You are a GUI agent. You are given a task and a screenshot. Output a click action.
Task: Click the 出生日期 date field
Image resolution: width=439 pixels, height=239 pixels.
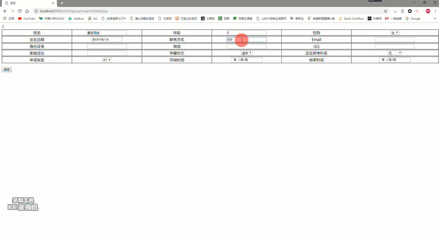click(x=107, y=40)
